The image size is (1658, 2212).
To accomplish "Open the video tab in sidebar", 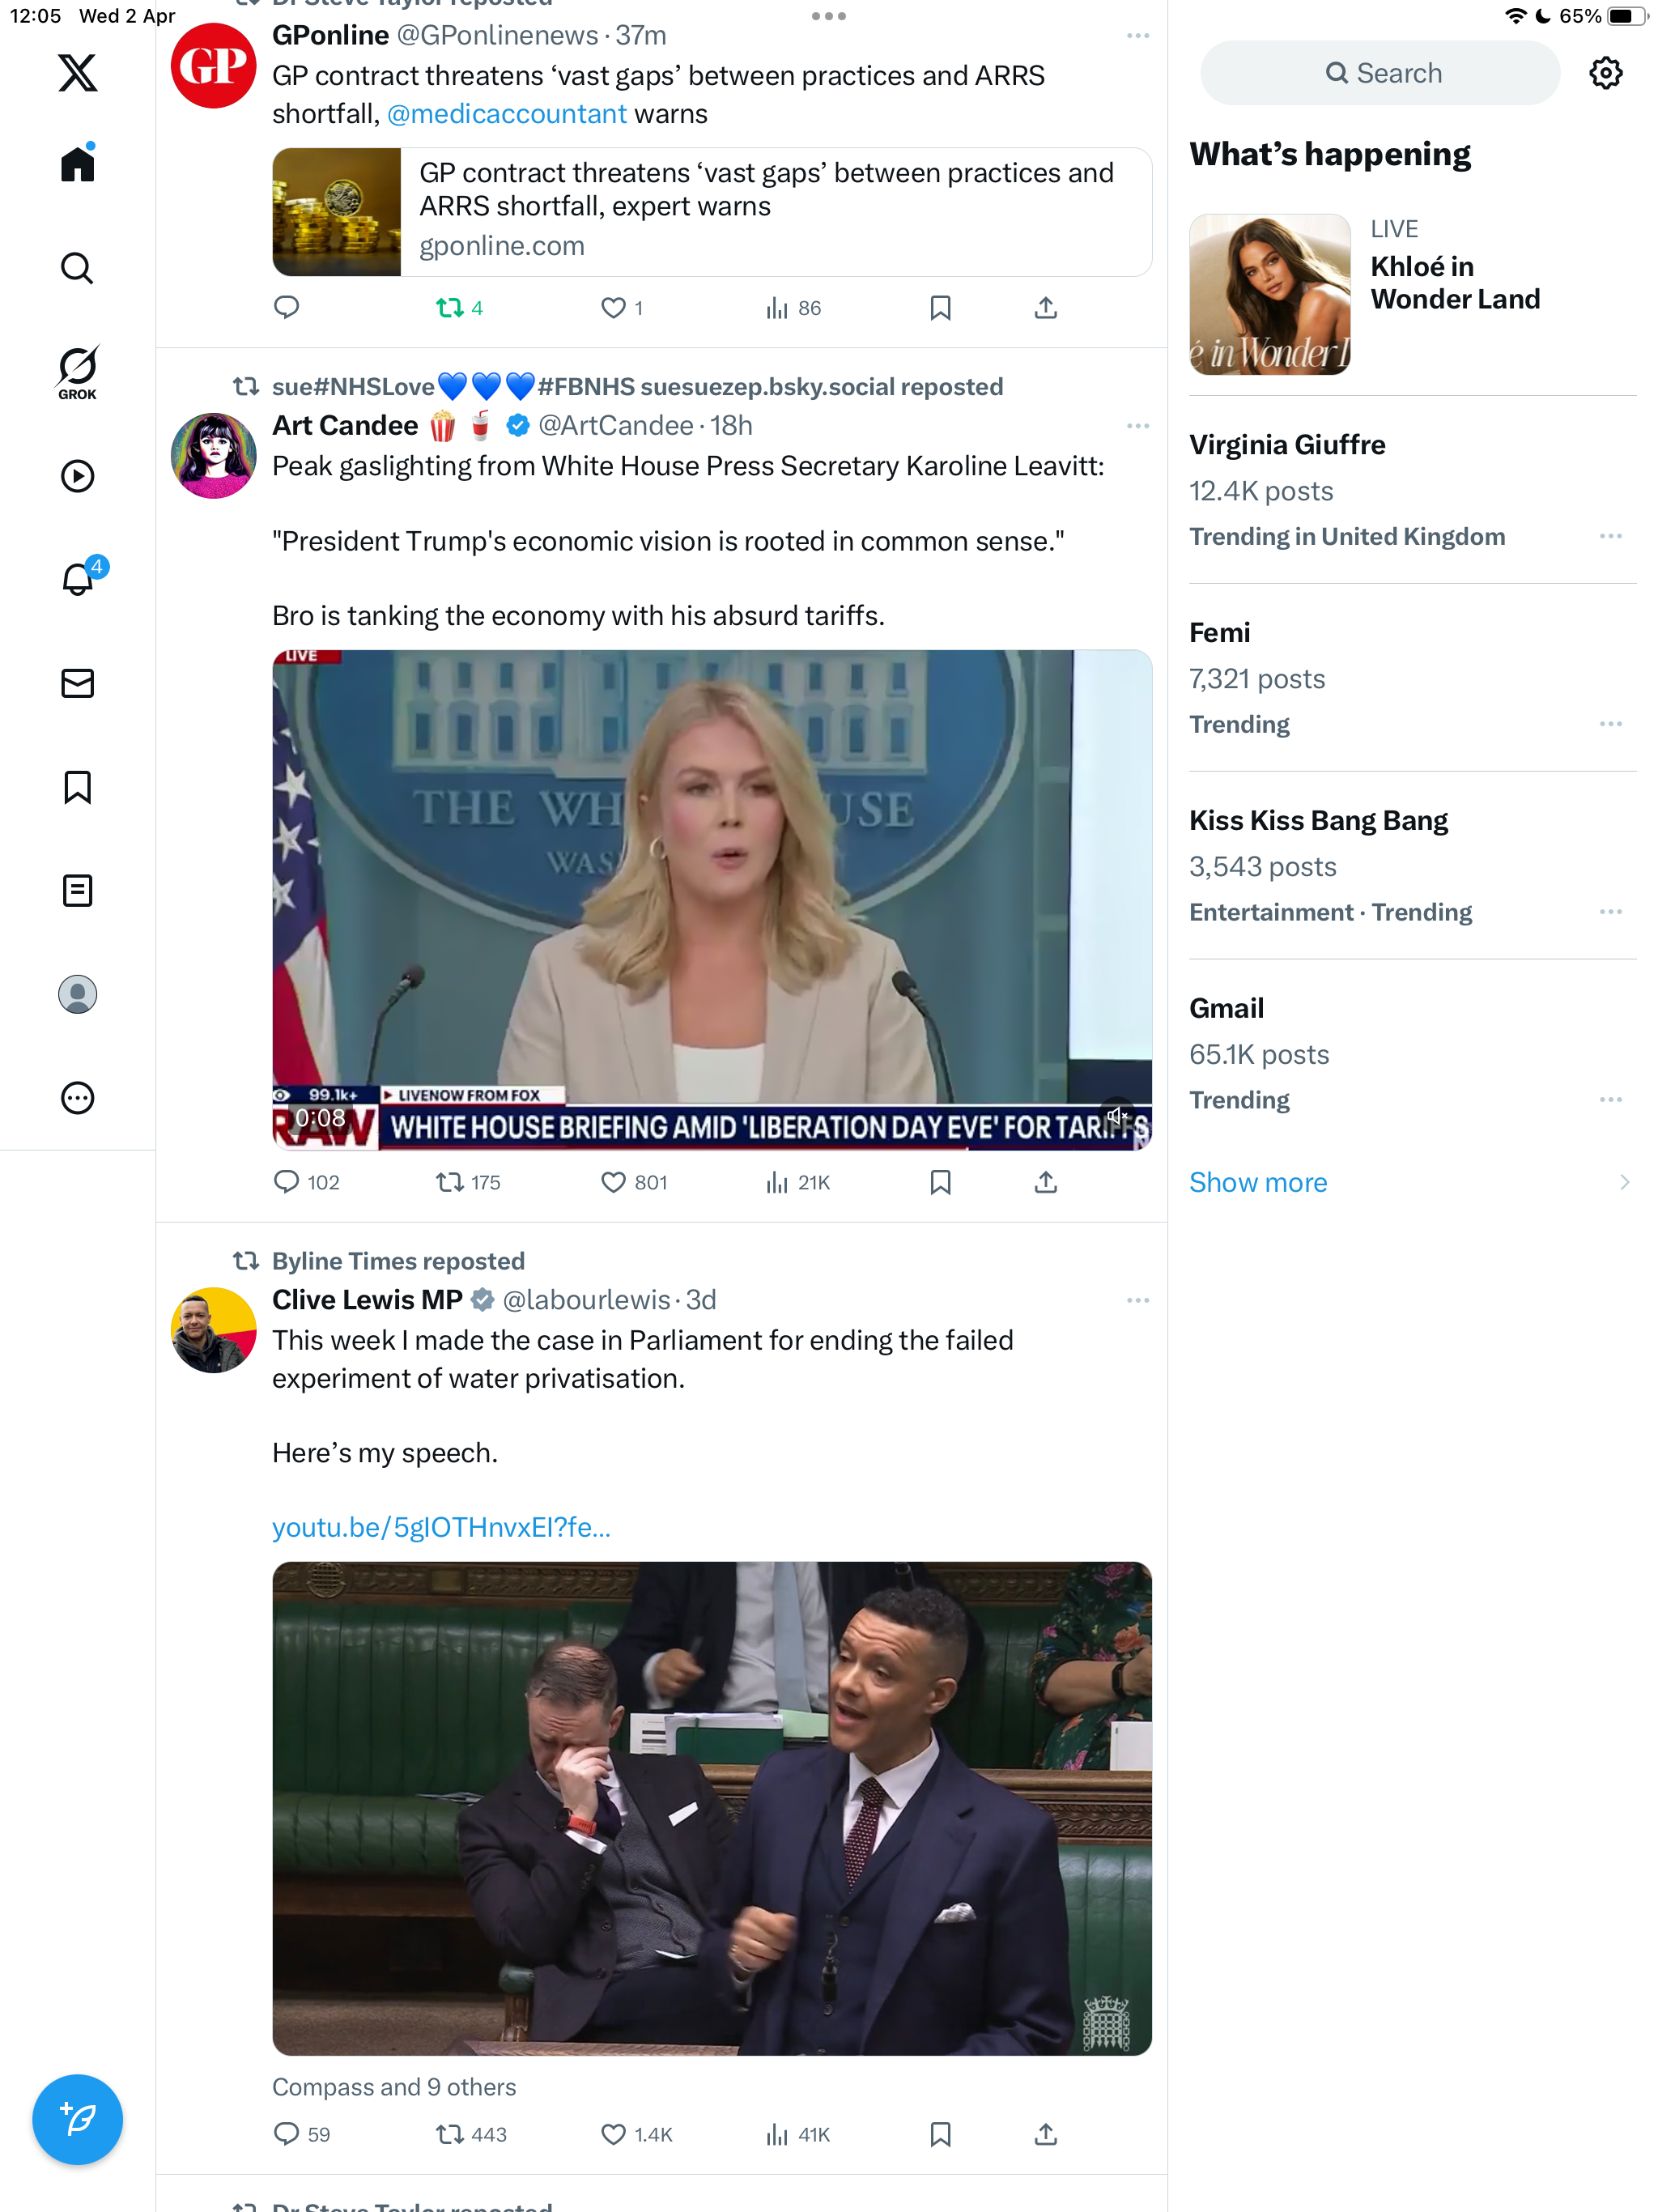I will (77, 476).
